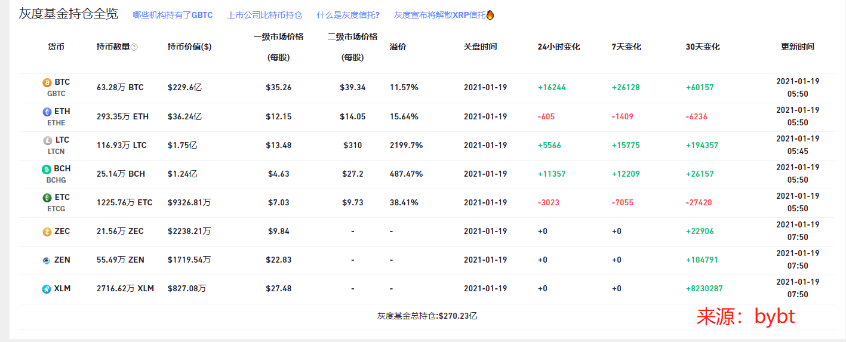
Task: Click the 2199.7% premium cell
Action: pyautogui.click(x=406, y=145)
